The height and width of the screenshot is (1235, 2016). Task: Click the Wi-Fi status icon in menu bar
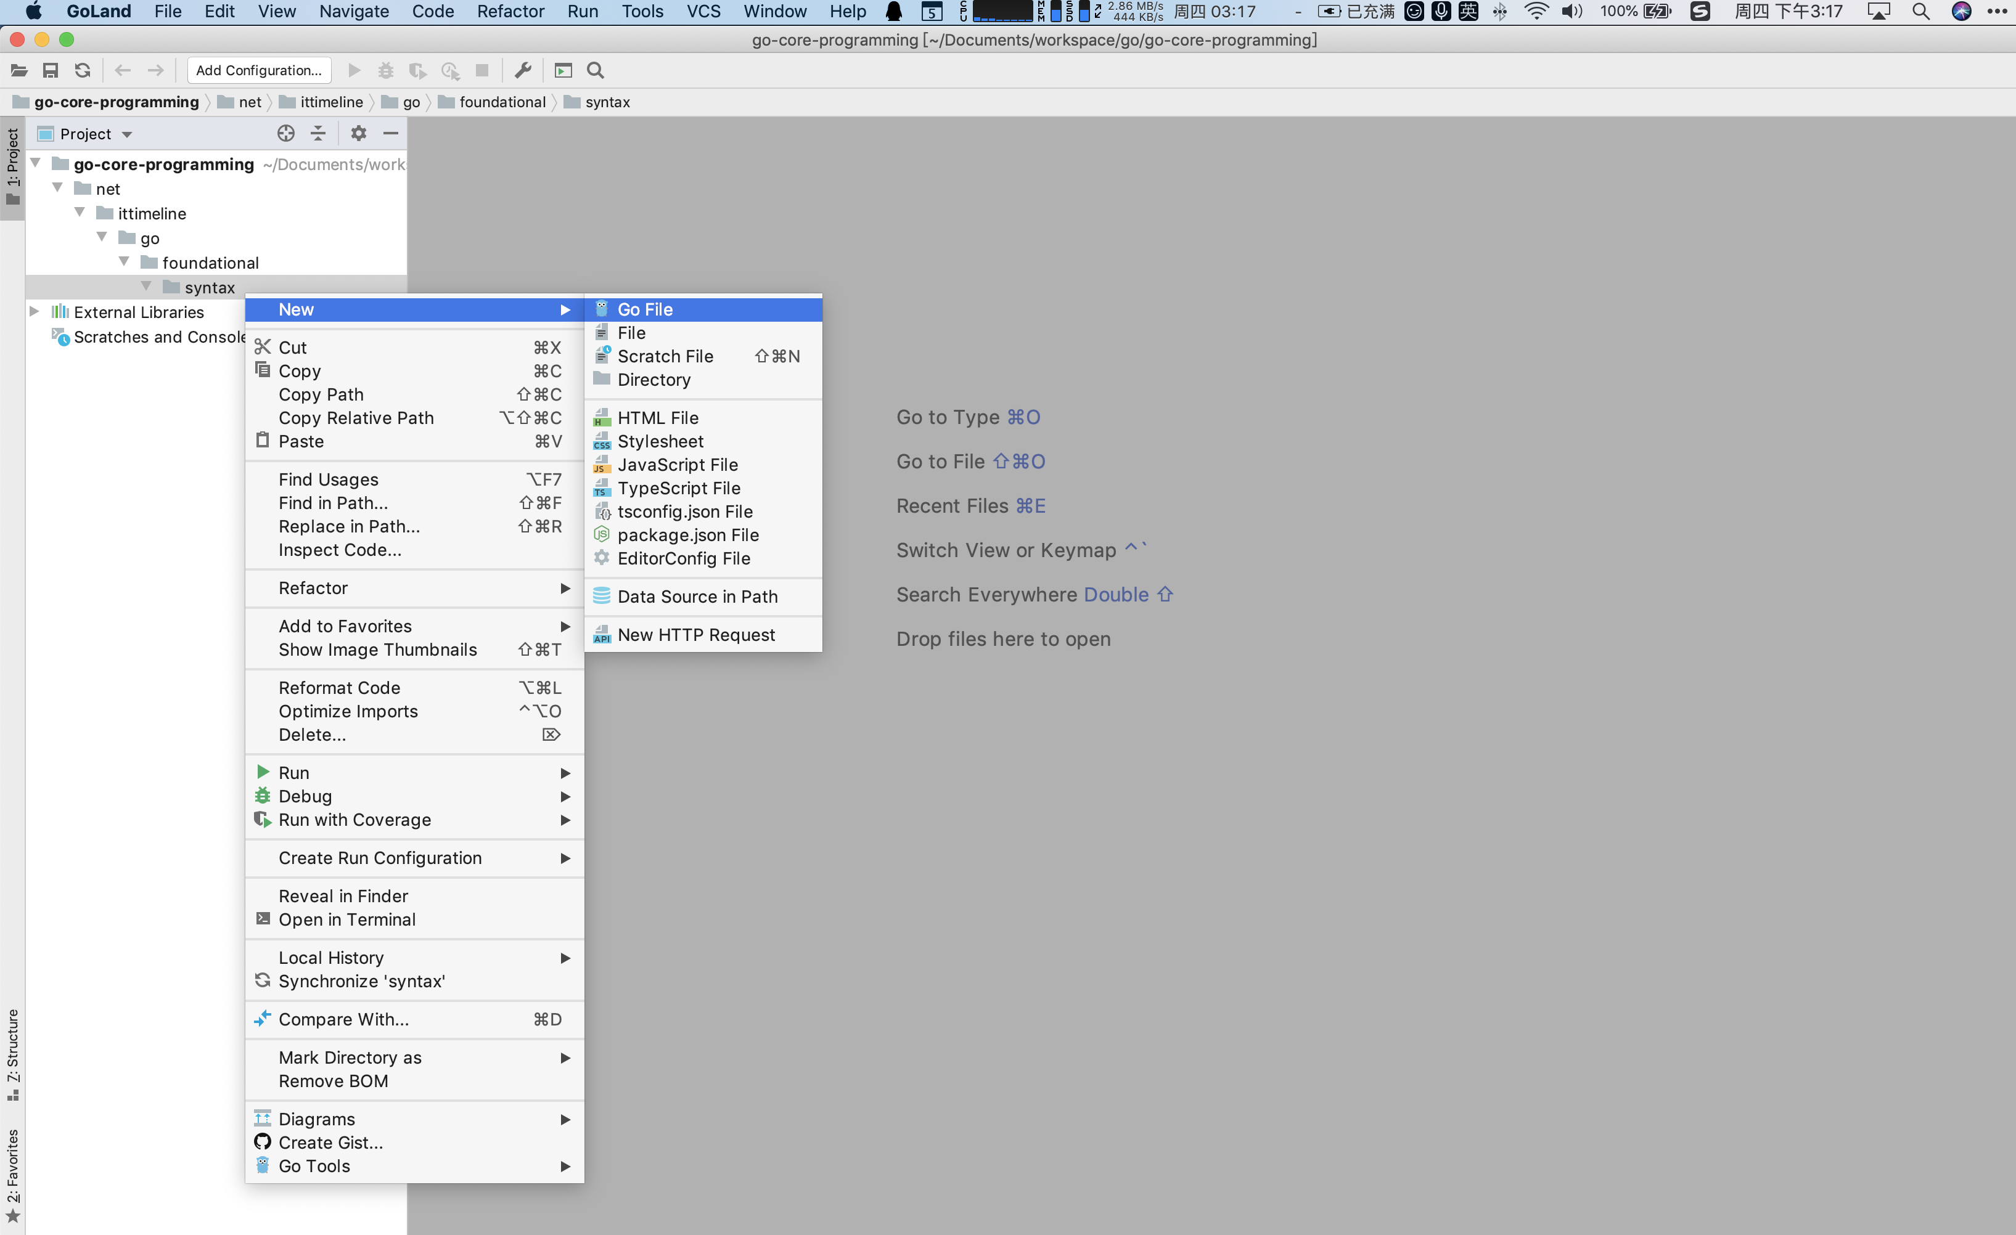[1536, 12]
